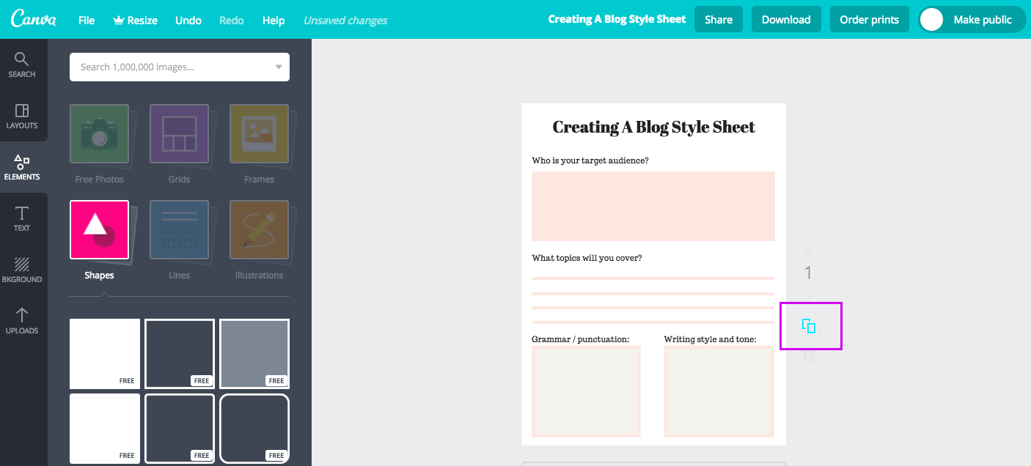Edit the design title in the header bar
Viewport: 1031px width, 466px height.
[617, 19]
